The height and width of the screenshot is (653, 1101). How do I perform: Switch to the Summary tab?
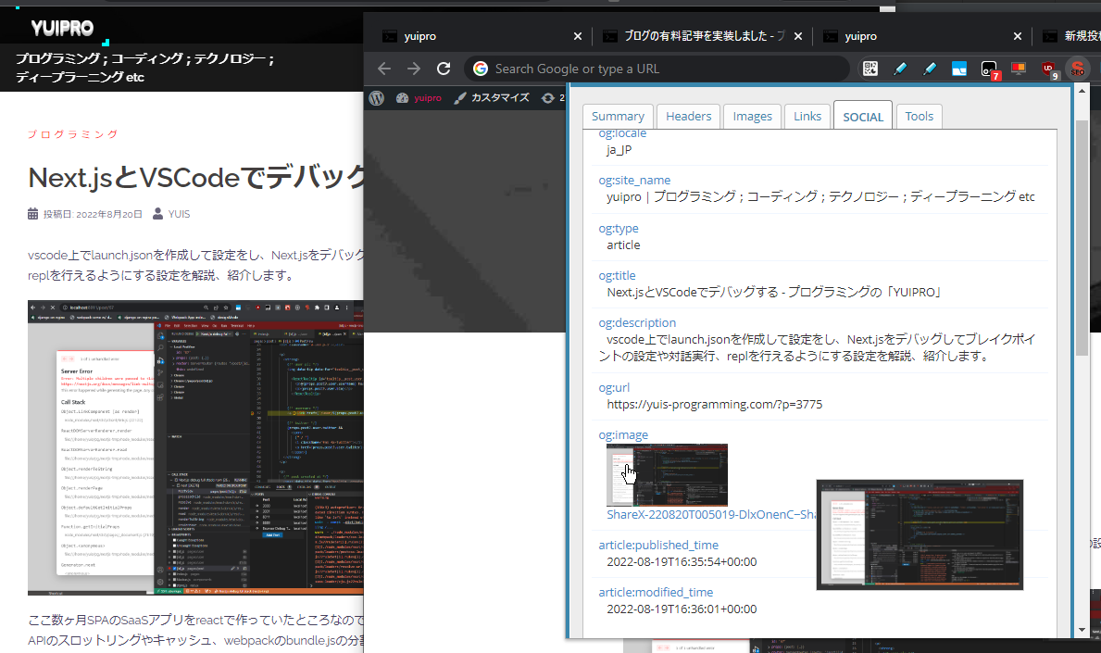point(618,116)
